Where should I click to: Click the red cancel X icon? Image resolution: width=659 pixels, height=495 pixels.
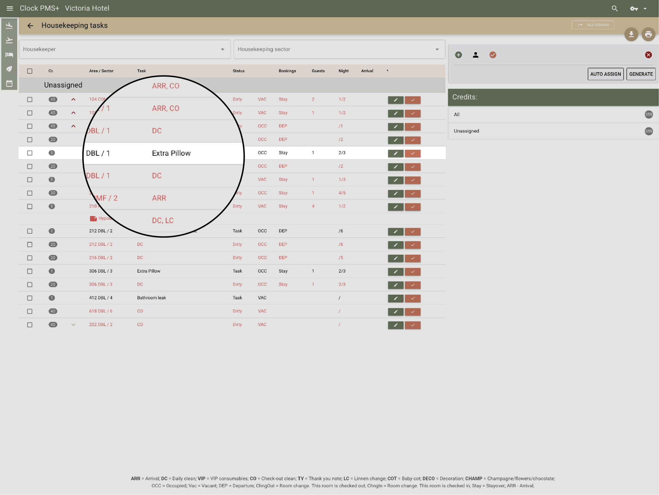[x=648, y=55]
